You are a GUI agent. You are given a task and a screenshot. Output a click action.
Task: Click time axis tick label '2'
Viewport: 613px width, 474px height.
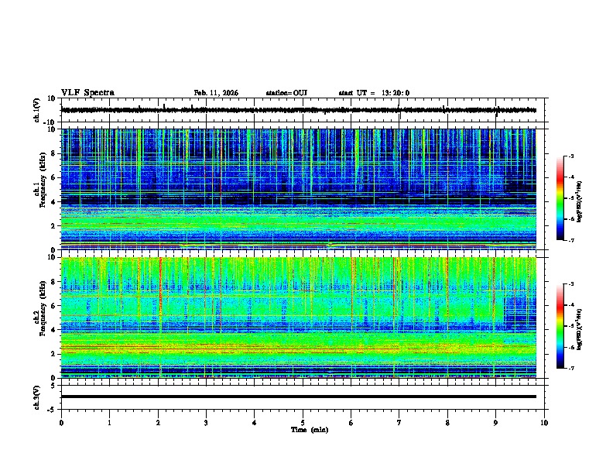pos(158,423)
